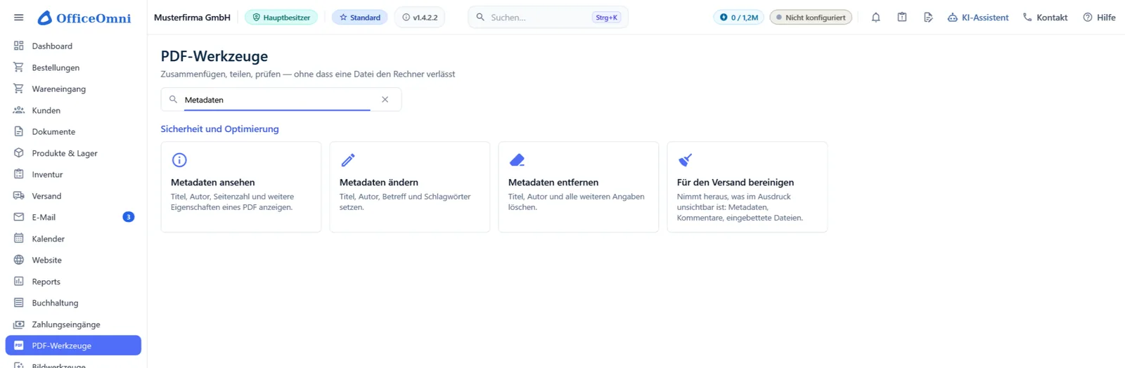
Task: Click the Zahlungseingänge money icon
Action: (19, 324)
